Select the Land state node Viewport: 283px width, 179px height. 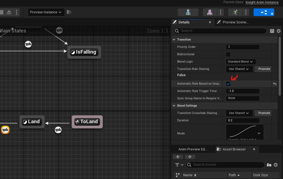[x=32, y=122]
